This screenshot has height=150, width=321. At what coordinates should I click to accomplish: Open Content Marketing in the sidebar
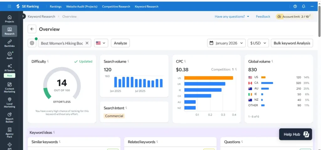[9, 87]
